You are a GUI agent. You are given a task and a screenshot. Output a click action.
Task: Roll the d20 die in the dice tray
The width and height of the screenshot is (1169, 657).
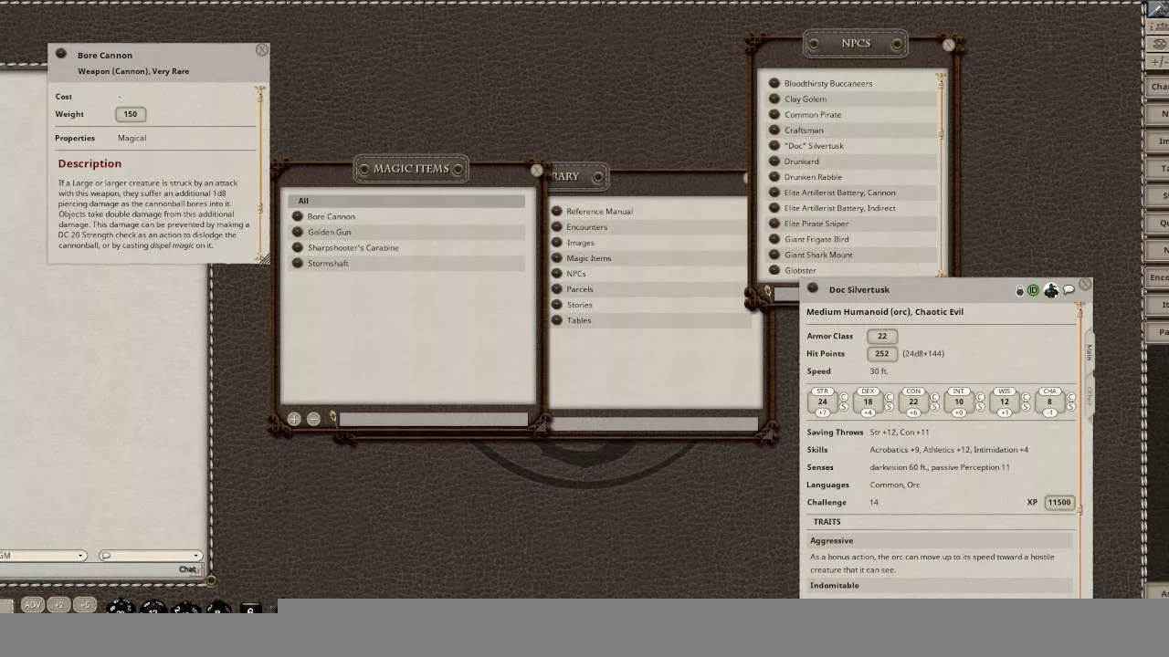click(x=119, y=607)
